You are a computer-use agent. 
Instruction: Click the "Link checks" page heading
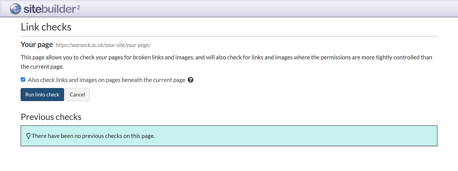tap(46, 27)
